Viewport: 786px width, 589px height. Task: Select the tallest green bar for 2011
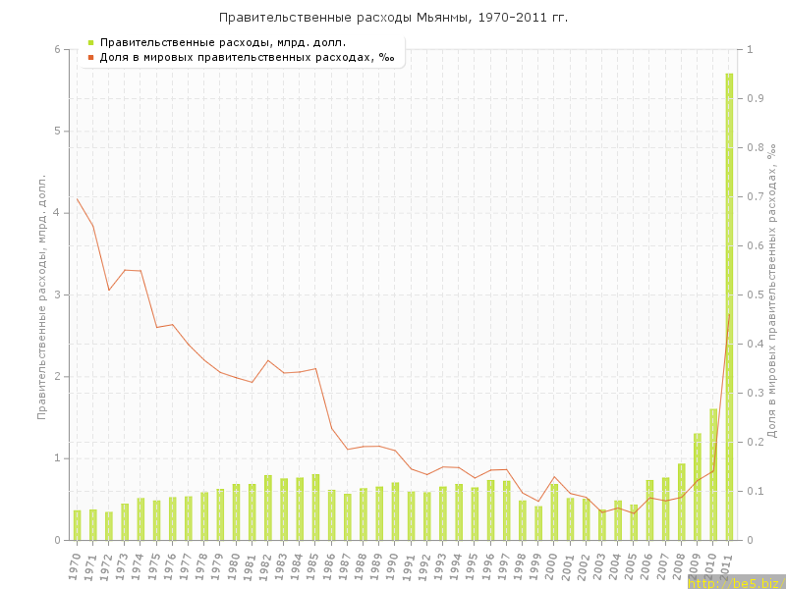pos(729,306)
